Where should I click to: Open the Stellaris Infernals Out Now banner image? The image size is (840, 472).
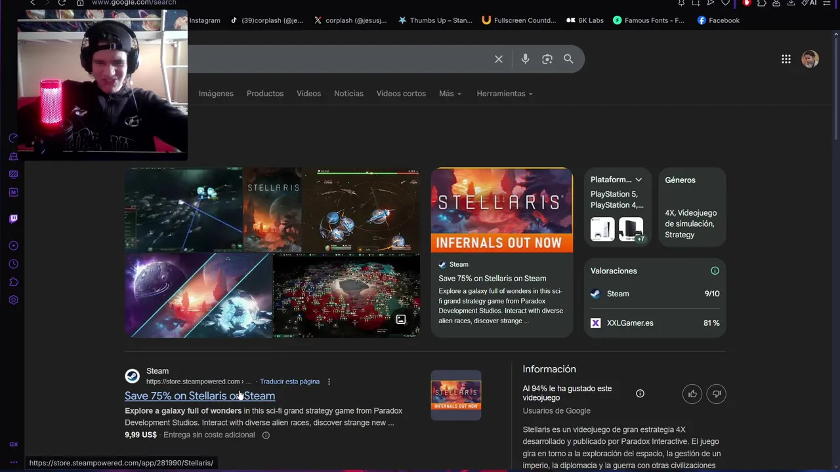tap(502, 210)
